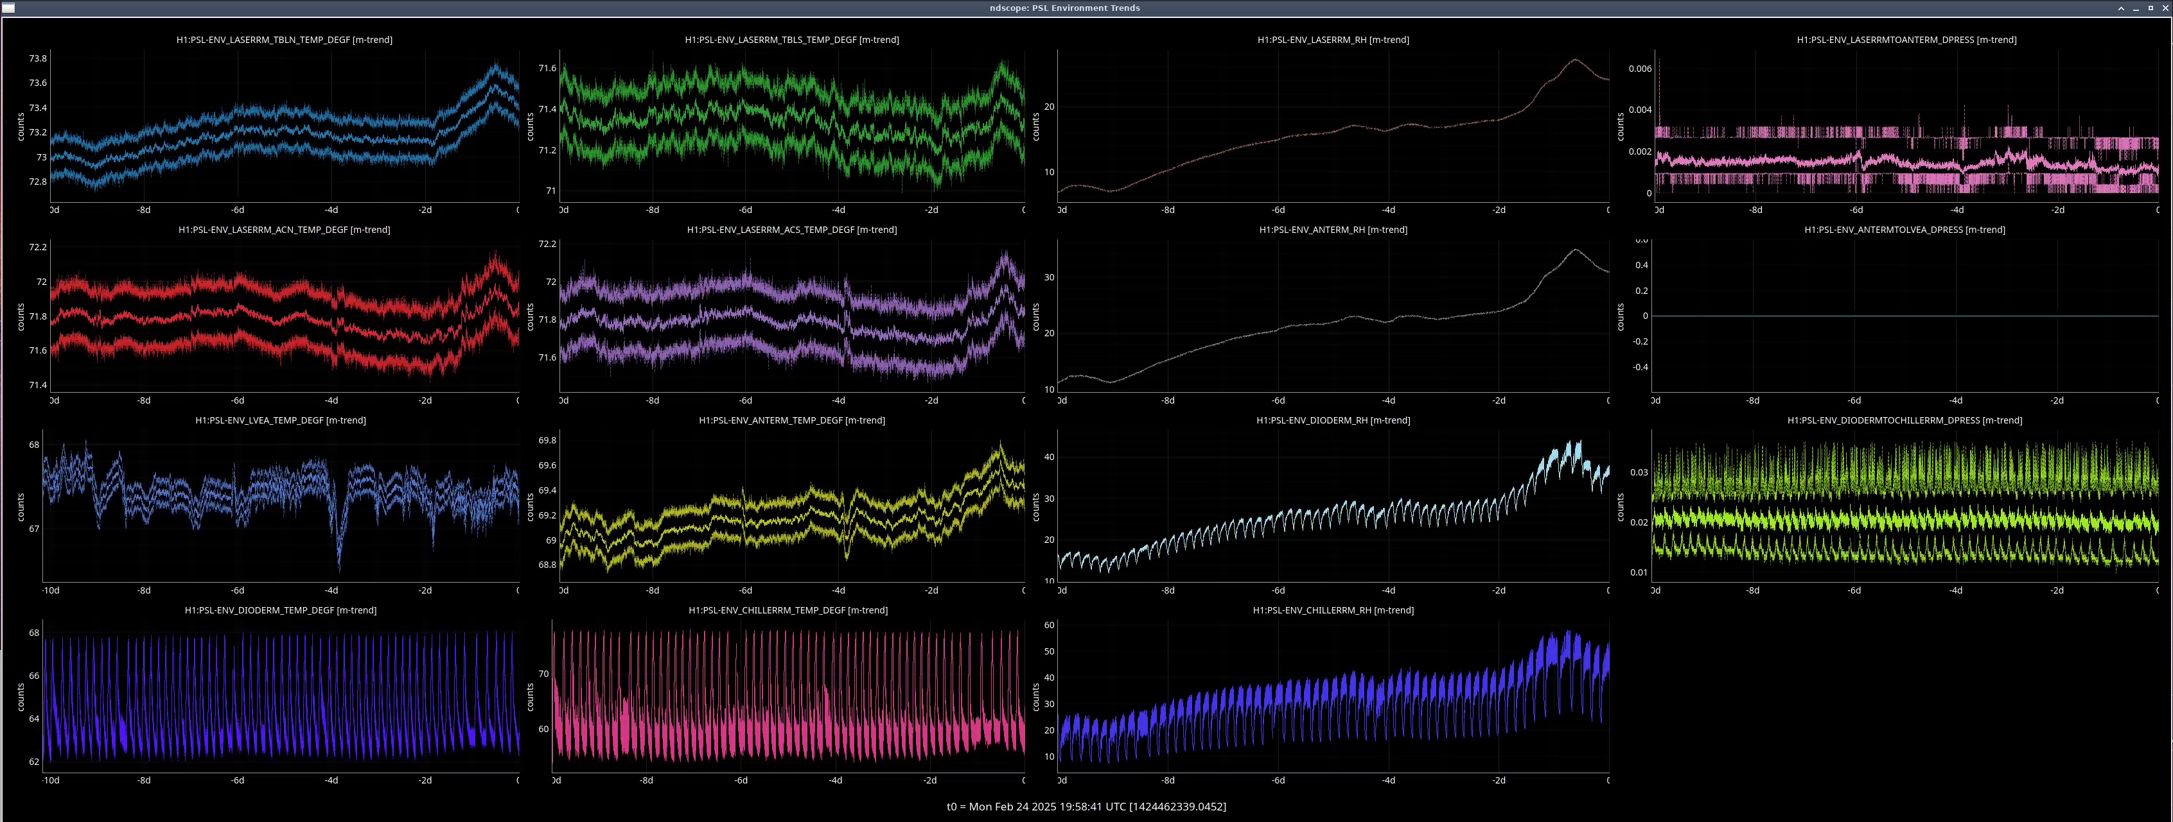Select the LASERRM_TBLN_TEMP_DEGF plot title
The image size is (2173, 822).
pyautogui.click(x=285, y=40)
